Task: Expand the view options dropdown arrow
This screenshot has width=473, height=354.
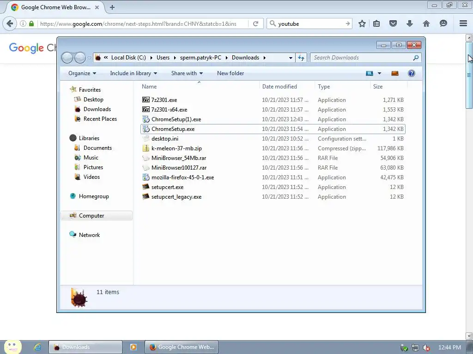Action: [379, 73]
